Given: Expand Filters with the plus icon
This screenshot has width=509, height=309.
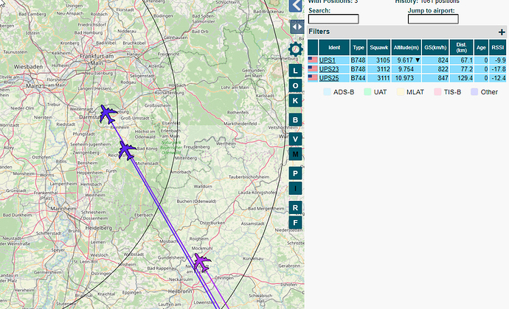Looking at the screenshot, I should [502, 32].
